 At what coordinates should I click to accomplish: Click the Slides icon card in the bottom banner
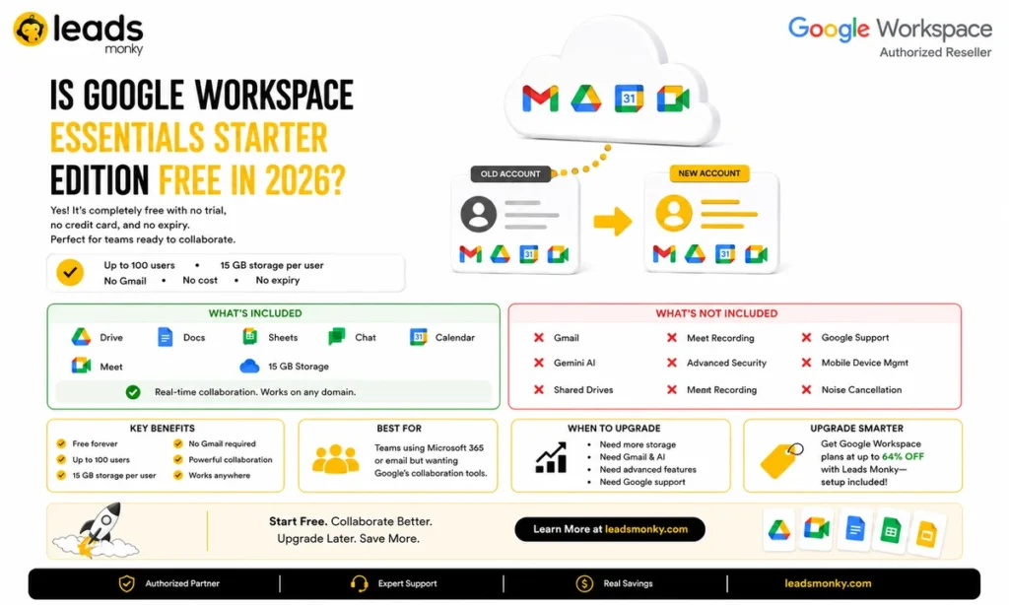[926, 533]
